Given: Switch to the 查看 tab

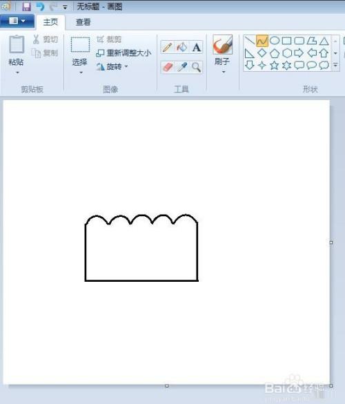Looking at the screenshot, I should click(83, 22).
